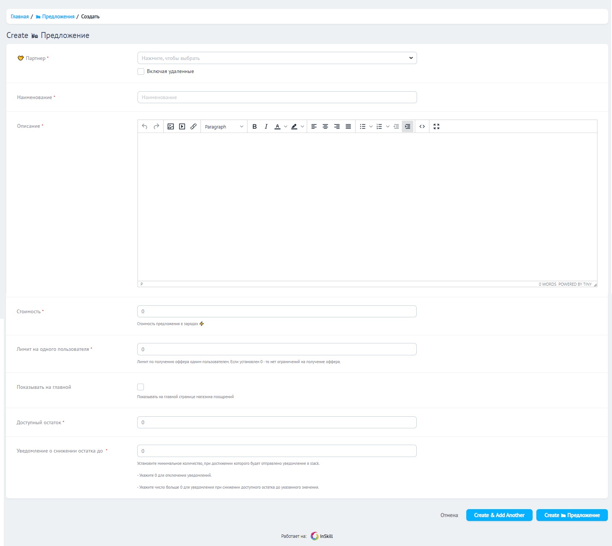Open the Предложения breadcrumb link
This screenshot has height=546, width=612.
tap(58, 17)
